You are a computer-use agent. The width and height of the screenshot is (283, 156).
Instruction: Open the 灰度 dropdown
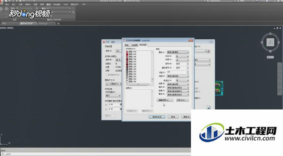(x=182, y=60)
